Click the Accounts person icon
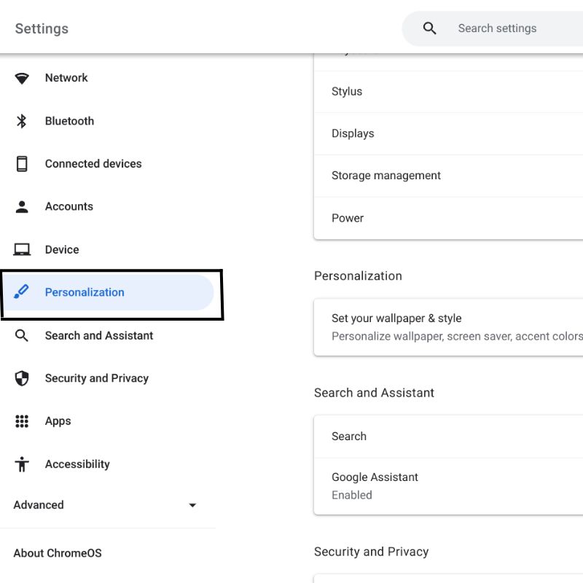 tap(22, 207)
